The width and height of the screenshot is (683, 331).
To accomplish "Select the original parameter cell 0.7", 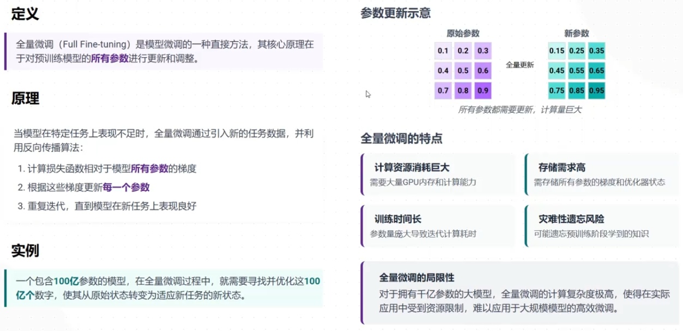I will [x=443, y=91].
